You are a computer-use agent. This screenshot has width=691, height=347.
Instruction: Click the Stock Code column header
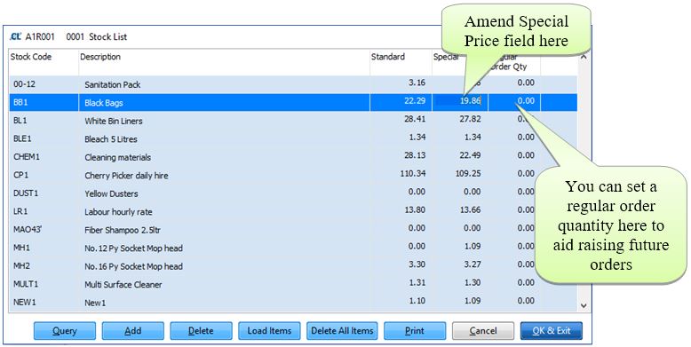[x=31, y=57]
